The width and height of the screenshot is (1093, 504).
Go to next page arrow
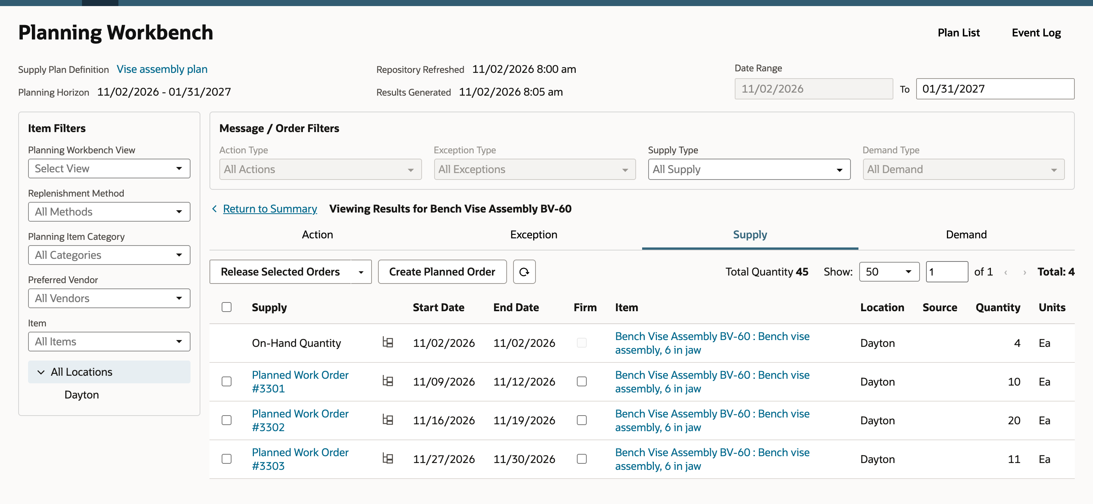(1025, 272)
